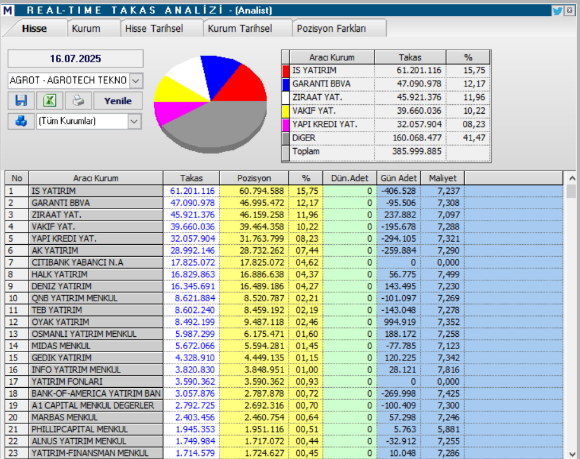Select the TEB YATIRIM row

(x=284, y=310)
